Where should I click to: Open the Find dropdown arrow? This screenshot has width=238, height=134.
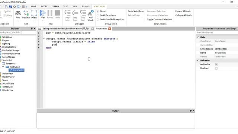tap(18, 21)
